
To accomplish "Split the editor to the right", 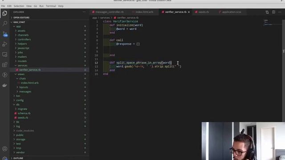I will [273, 12].
